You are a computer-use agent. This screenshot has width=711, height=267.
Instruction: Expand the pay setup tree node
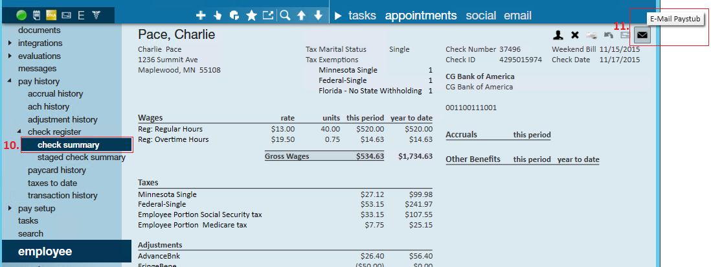click(10, 209)
